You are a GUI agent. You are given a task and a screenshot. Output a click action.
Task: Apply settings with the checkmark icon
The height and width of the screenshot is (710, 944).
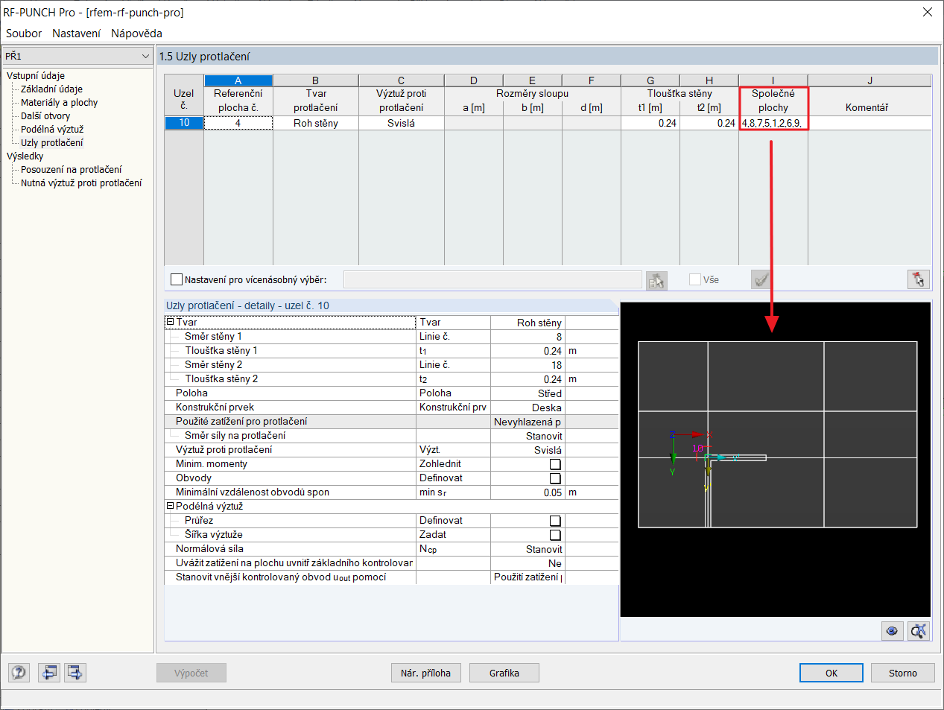tap(761, 280)
